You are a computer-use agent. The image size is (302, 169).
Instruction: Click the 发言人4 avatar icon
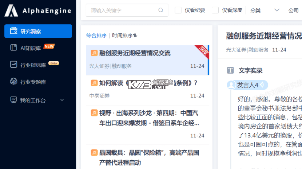[x=231, y=85]
